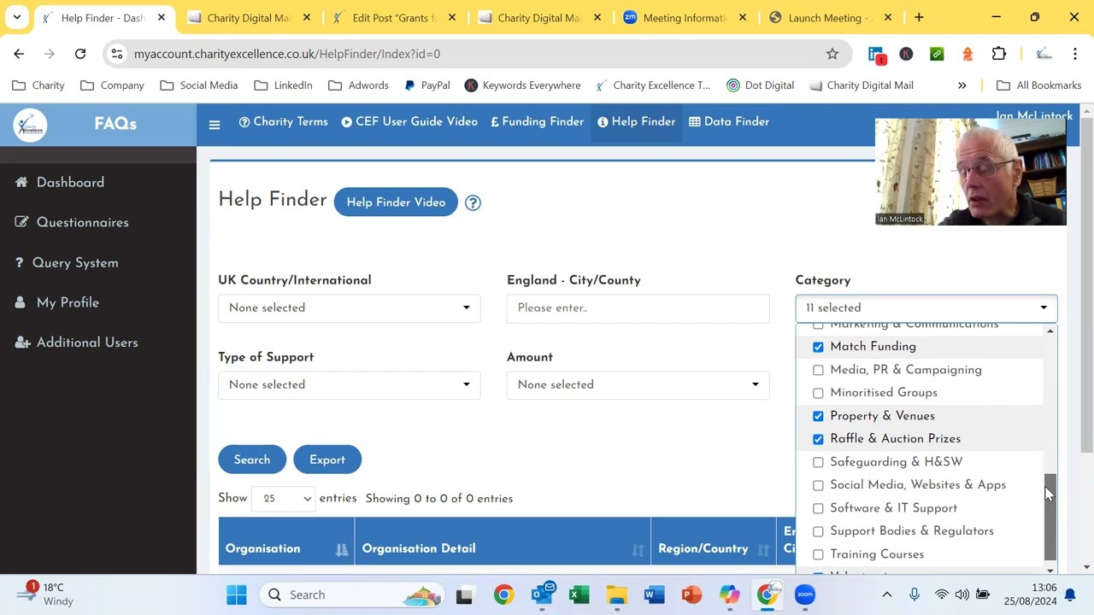1094x615 pixels.
Task: Open the PayPal bookmark
Action: 426,85
